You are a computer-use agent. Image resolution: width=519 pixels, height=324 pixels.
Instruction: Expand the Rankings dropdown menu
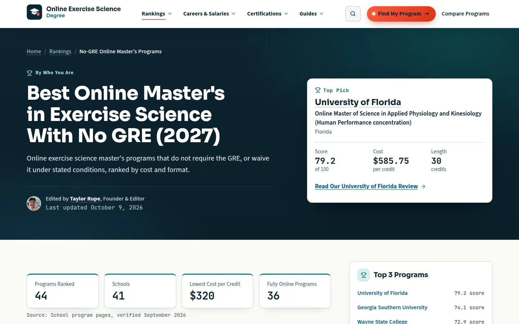[157, 14]
